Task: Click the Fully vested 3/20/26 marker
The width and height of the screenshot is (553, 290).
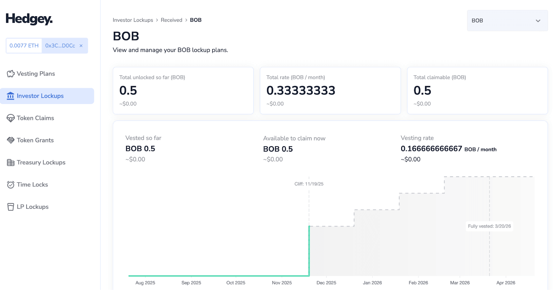Action: coord(489,226)
